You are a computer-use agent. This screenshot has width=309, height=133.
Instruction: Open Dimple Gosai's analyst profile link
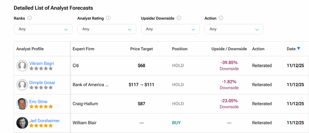(x=42, y=83)
